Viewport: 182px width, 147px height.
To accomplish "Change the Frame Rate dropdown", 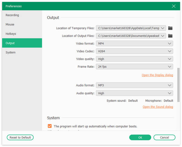I will point(134,67).
